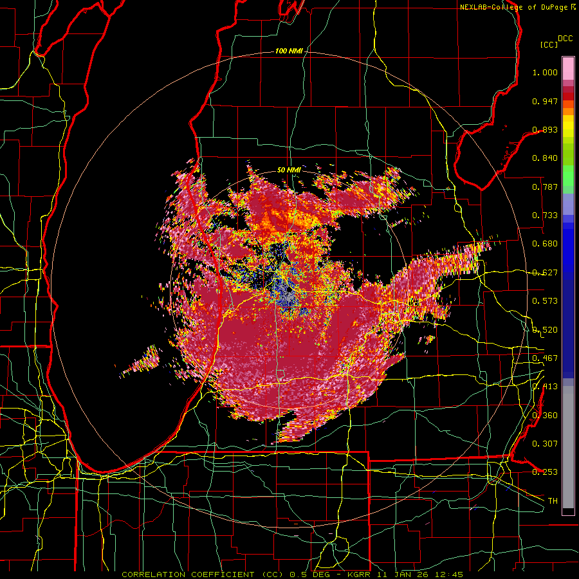
Task: Click the 0.787 legend value
Action: pyautogui.click(x=545, y=187)
